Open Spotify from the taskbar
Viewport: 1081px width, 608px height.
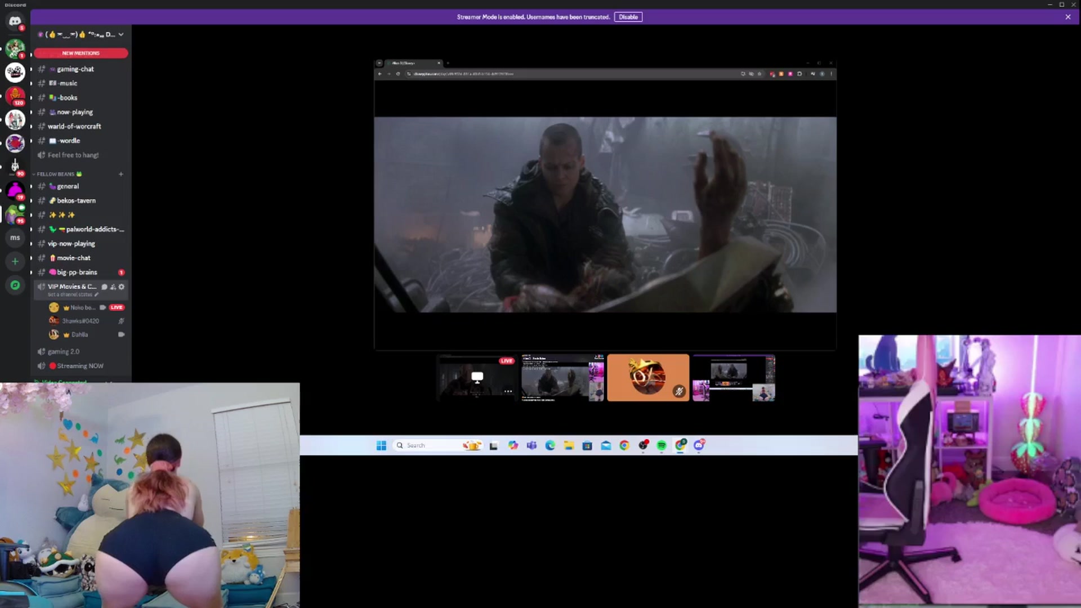pos(662,445)
